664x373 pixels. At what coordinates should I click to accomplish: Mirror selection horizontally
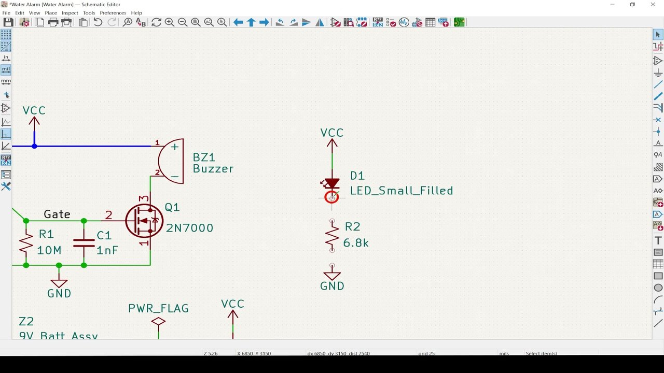pos(320,22)
